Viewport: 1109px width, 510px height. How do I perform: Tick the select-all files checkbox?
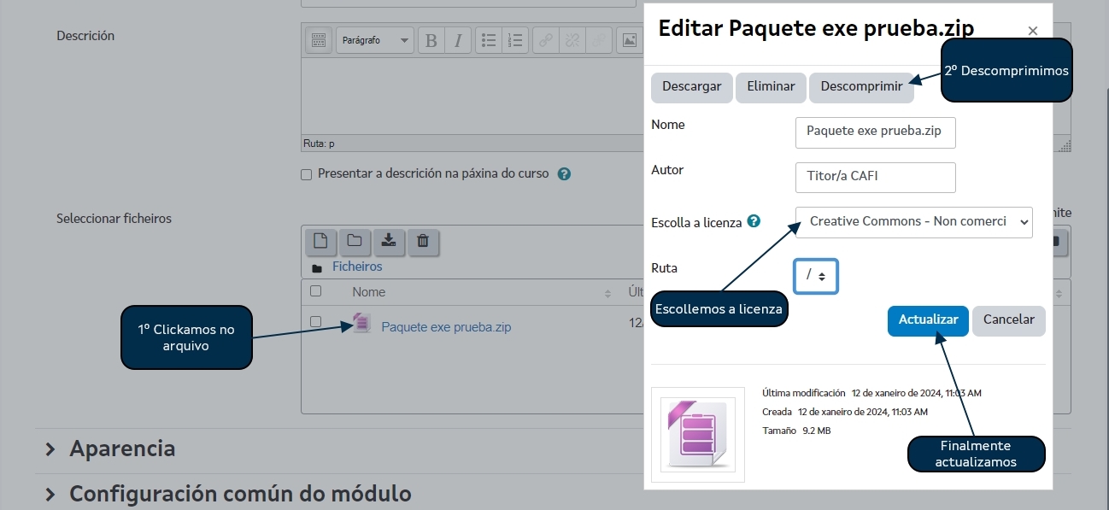[x=315, y=291]
